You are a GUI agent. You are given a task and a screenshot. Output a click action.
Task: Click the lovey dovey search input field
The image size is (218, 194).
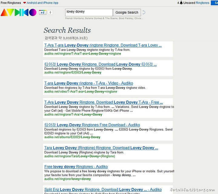click(x=89, y=12)
